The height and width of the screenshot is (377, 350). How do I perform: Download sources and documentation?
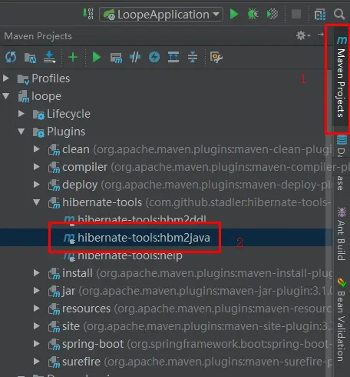tap(50, 57)
